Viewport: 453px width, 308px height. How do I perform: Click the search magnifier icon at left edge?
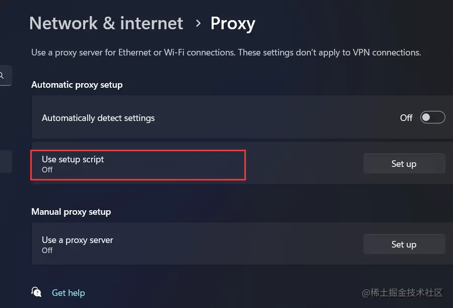(x=2, y=76)
